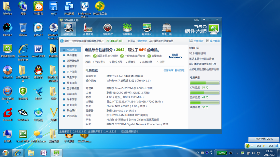280x157 pixels.
Task: Click the 显卡温度 graphics temperature bar
Action: point(205,93)
